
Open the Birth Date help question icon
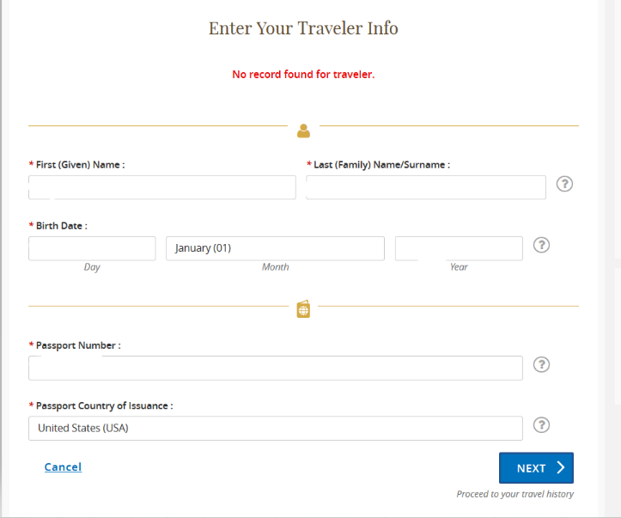[541, 245]
